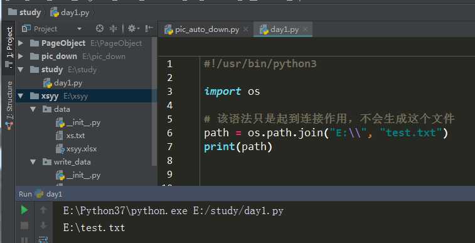
Task: Click the up arrow in Run panel
Action: click(43, 210)
